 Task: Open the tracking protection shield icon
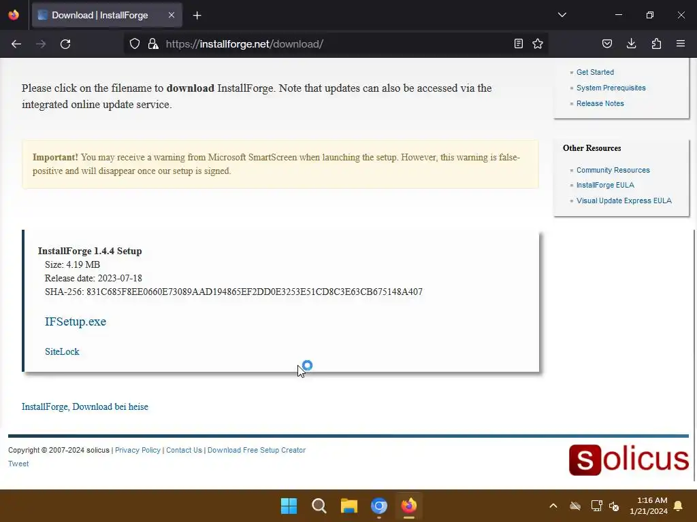135,43
